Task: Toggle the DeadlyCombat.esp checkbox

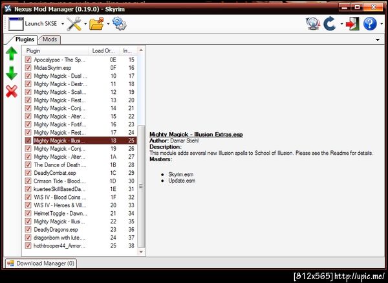Action: pyautogui.click(x=28, y=173)
